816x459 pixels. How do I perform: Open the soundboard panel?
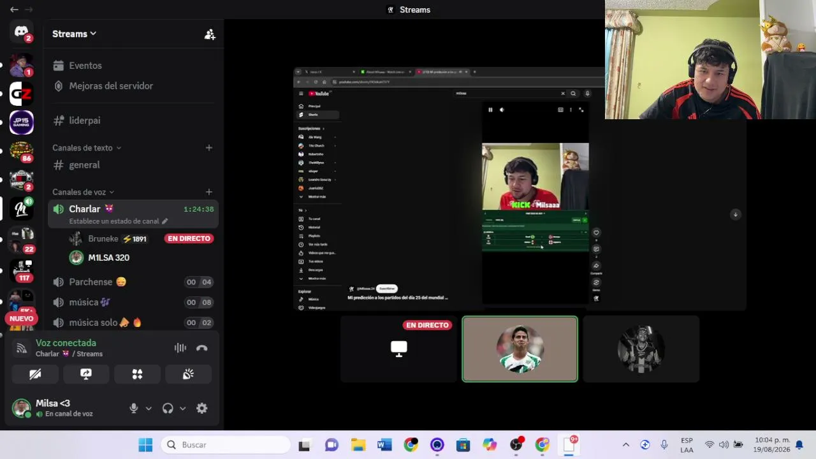[x=188, y=374]
